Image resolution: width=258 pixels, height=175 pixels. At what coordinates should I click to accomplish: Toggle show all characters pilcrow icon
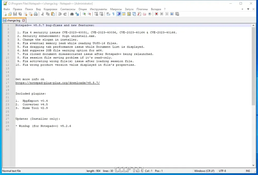[x=113, y=14]
